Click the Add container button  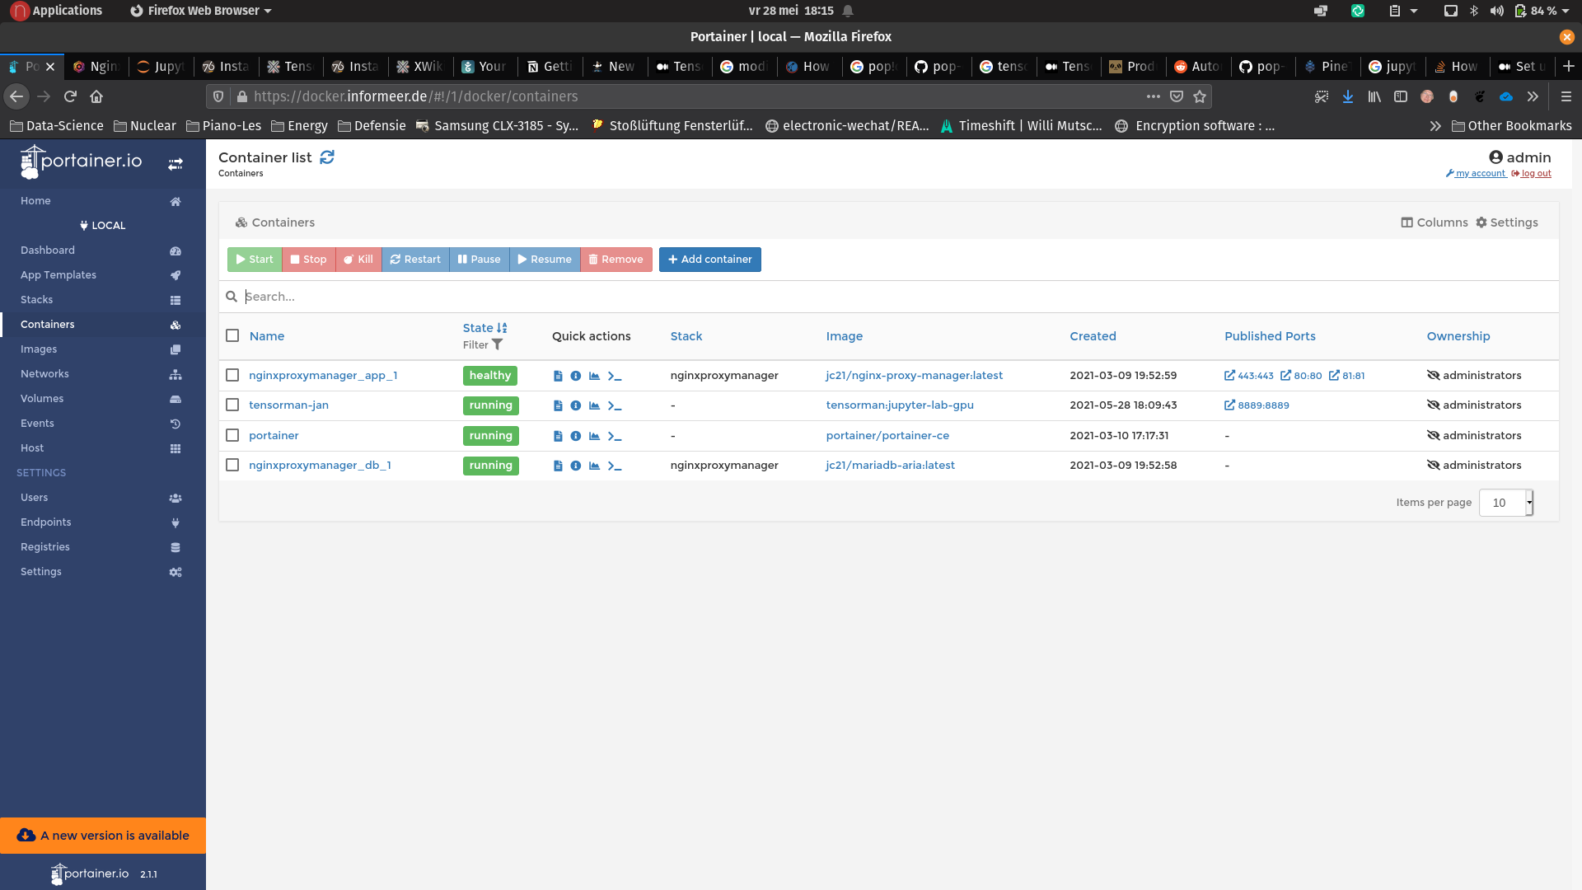pyautogui.click(x=709, y=260)
